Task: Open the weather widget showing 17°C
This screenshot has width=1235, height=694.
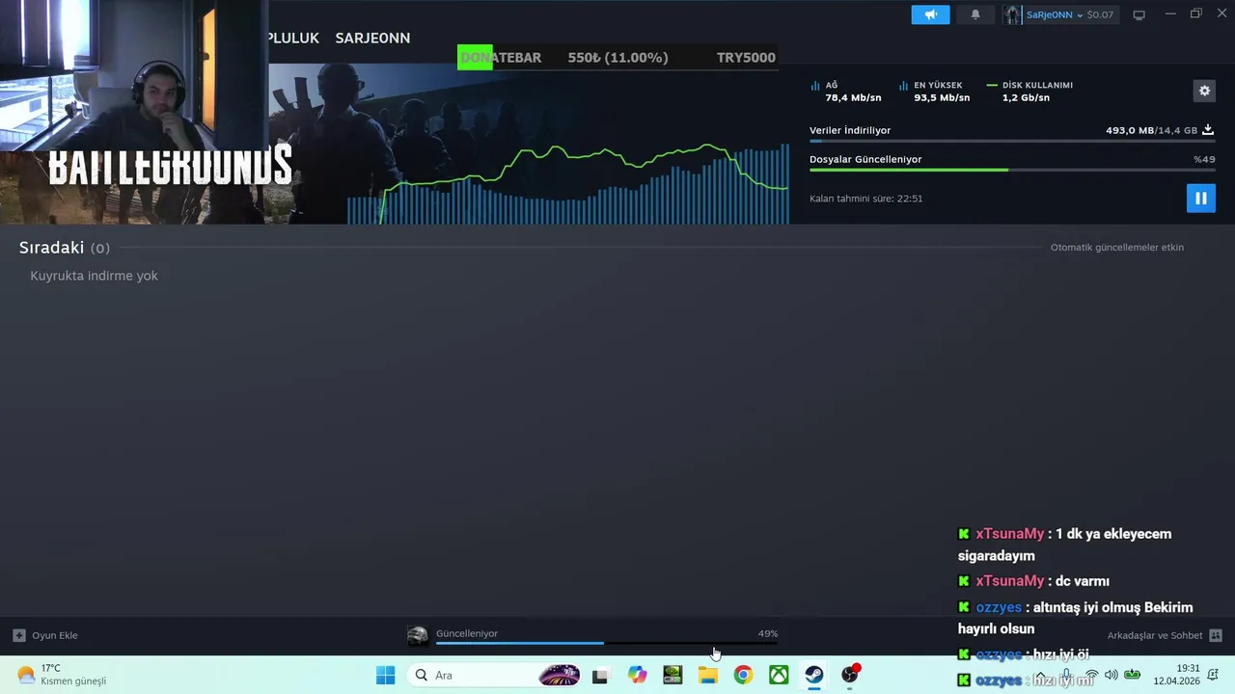Action: tap(62, 675)
